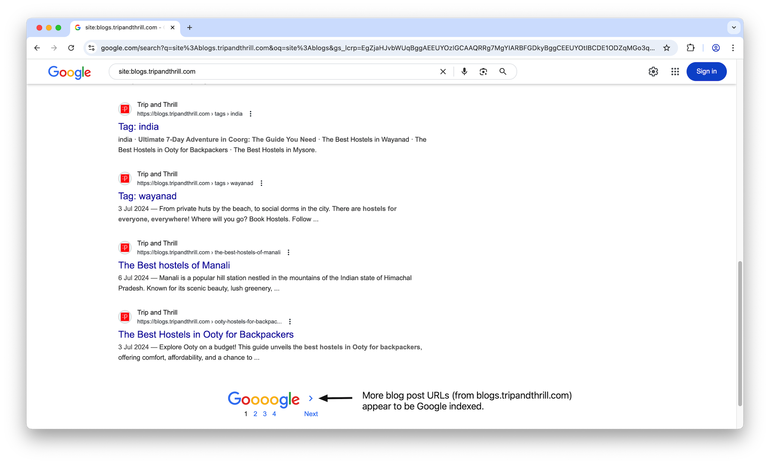The height and width of the screenshot is (464, 770).
Task: Click the Google logo in the header
Action: 69,72
